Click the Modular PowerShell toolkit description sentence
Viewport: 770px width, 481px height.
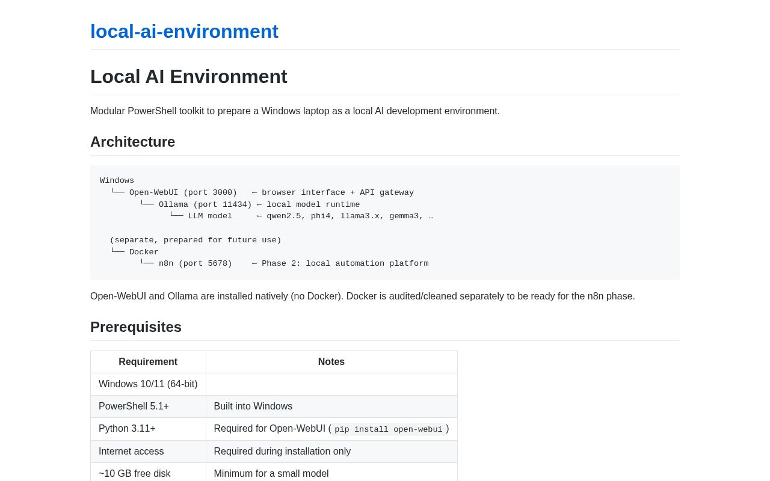pos(295,111)
